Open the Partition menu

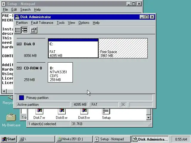[x=22, y=23]
